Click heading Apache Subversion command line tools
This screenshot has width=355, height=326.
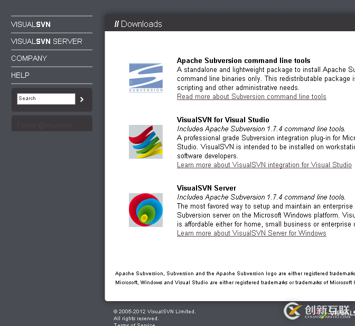[x=244, y=60]
